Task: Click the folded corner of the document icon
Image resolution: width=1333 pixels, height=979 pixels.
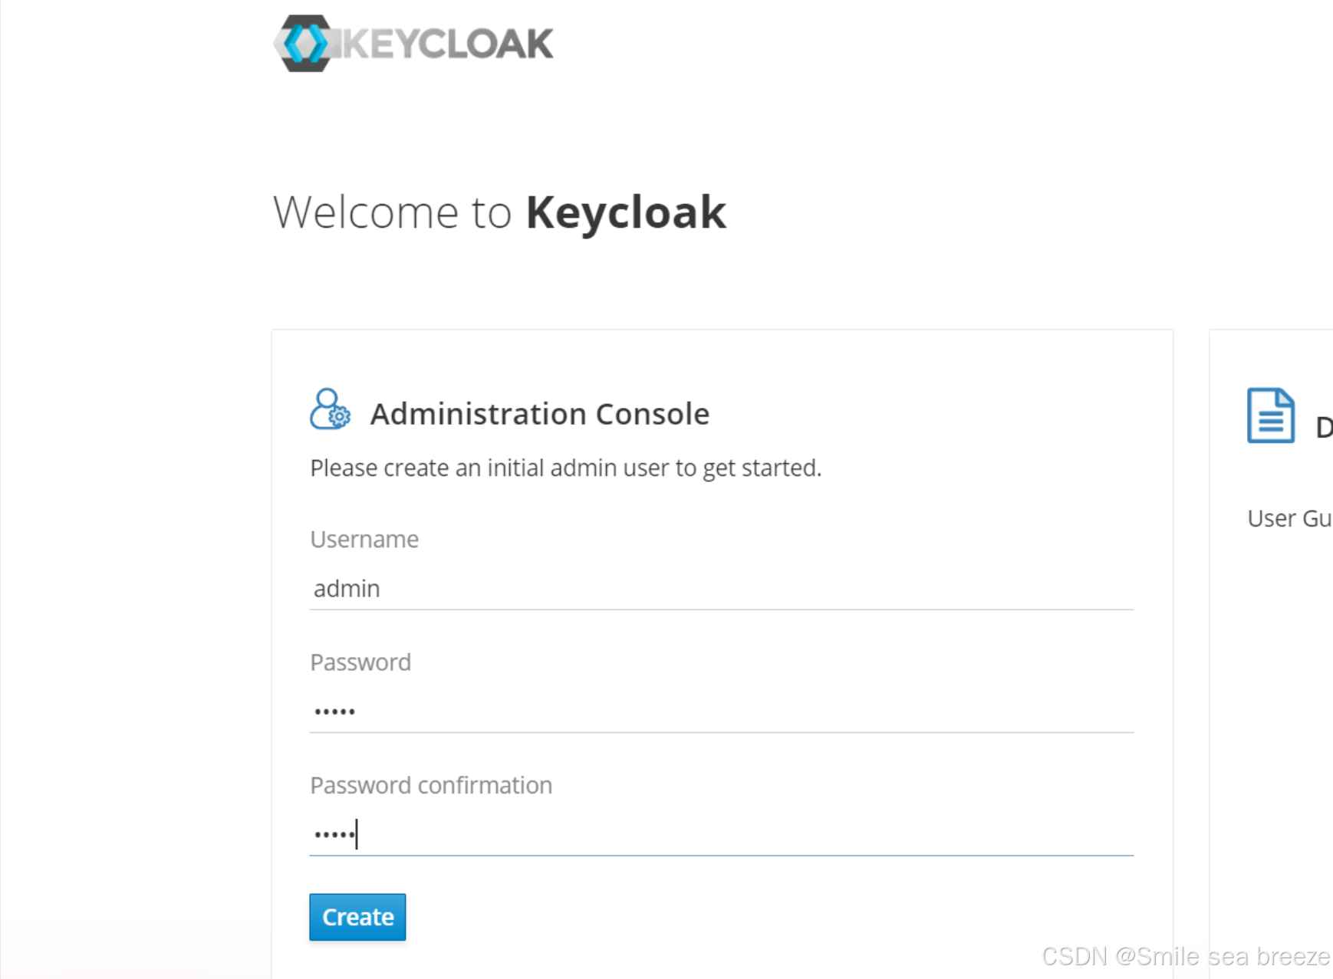Action: [1283, 397]
